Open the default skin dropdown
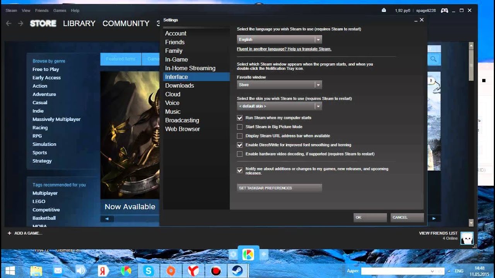Screen dimensions: 495x278 pos(279,106)
